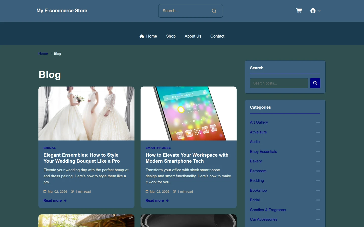Collapse the Art Gallery category
Image resolution: width=364 pixels, height=227 pixels.
(318, 122)
